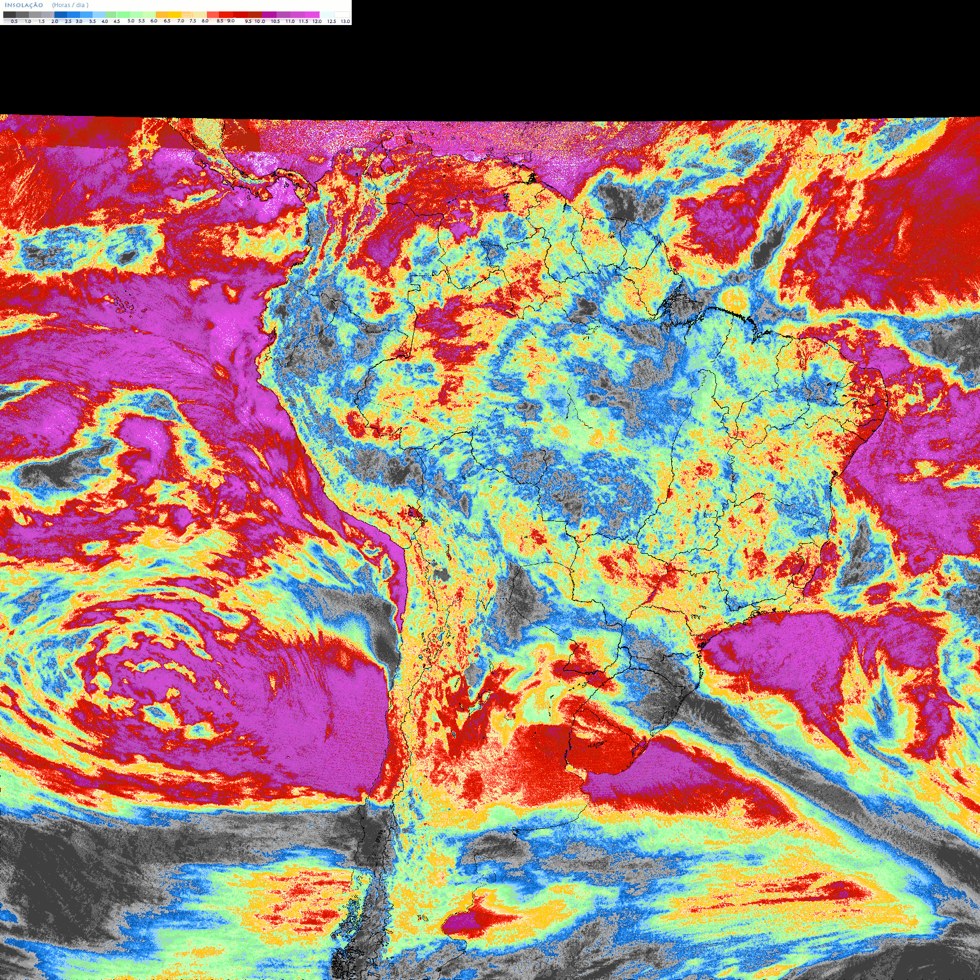The width and height of the screenshot is (980, 980).
Task: Click the 4.0 legend value label
Action: [x=105, y=21]
